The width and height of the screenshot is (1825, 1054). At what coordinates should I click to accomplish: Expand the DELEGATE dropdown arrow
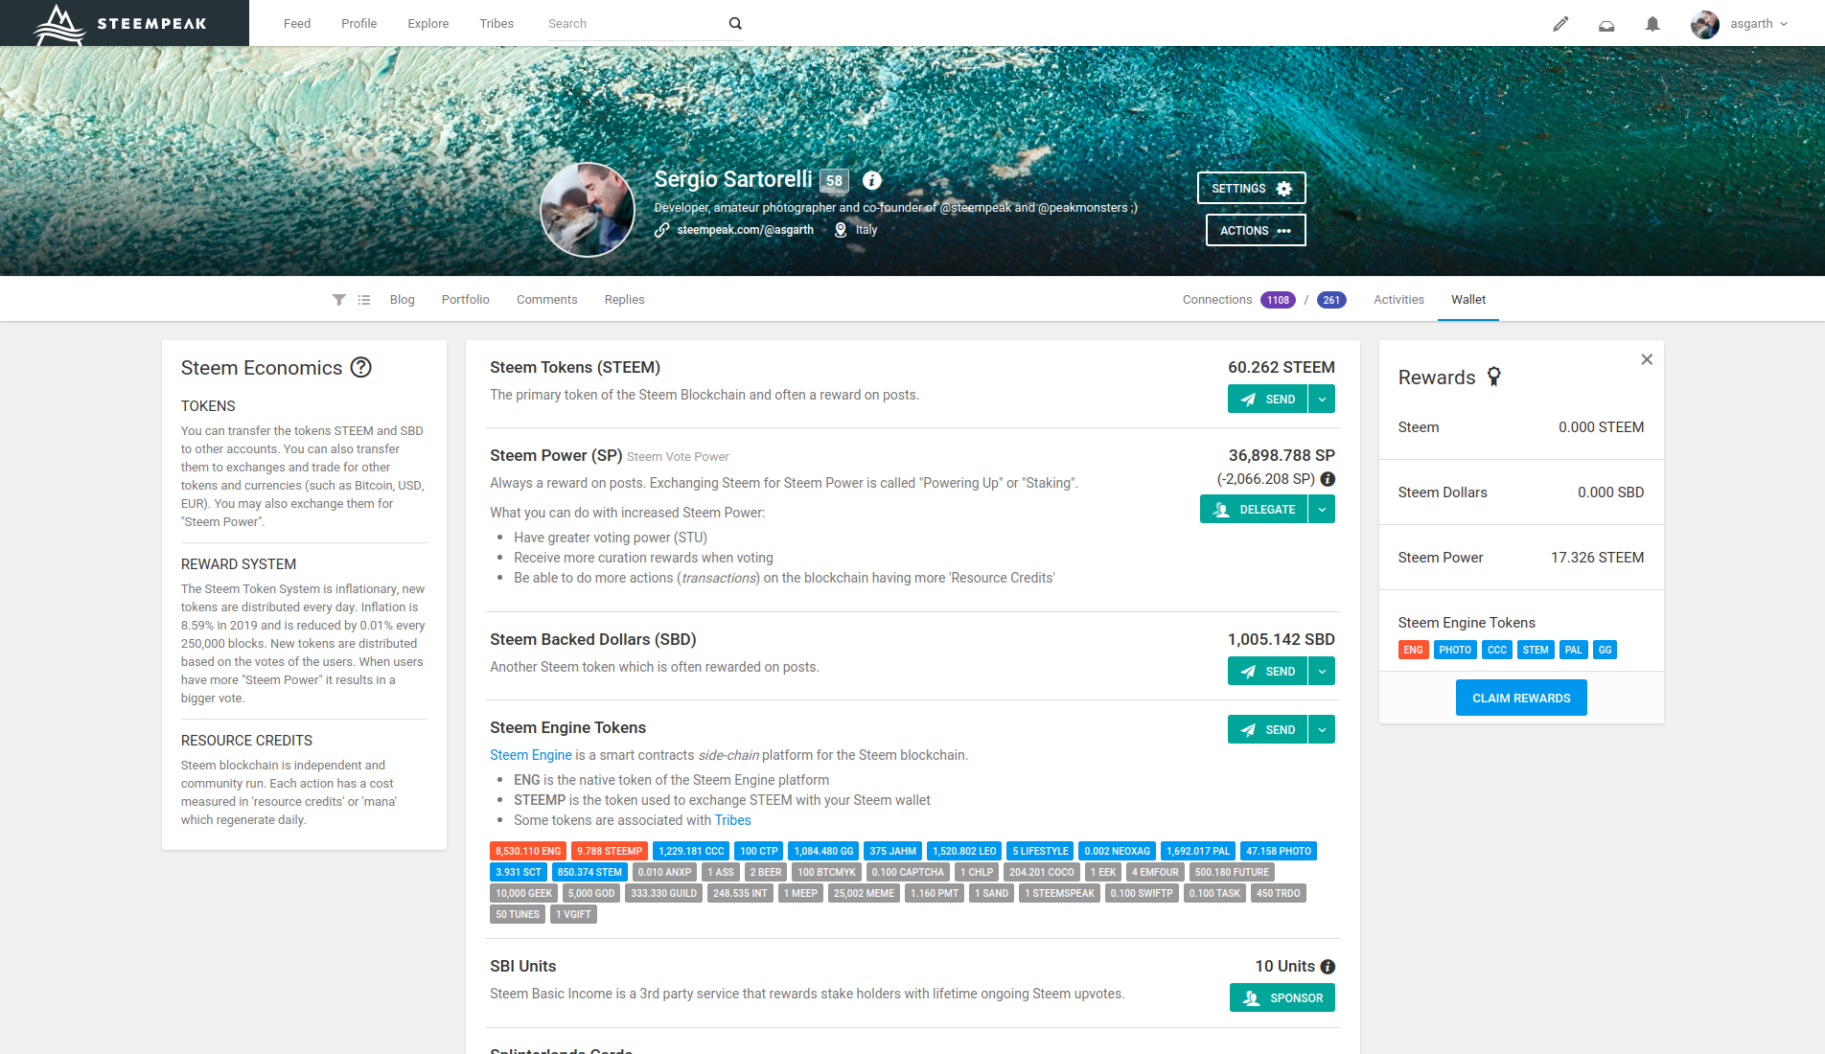1322,510
